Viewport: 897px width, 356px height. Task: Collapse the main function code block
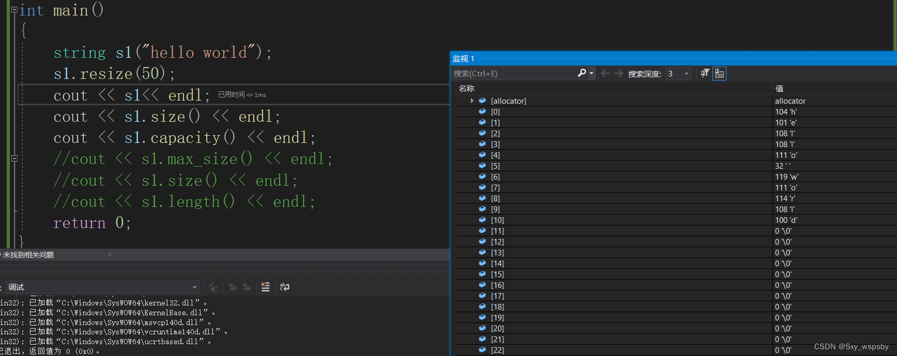[x=14, y=9]
